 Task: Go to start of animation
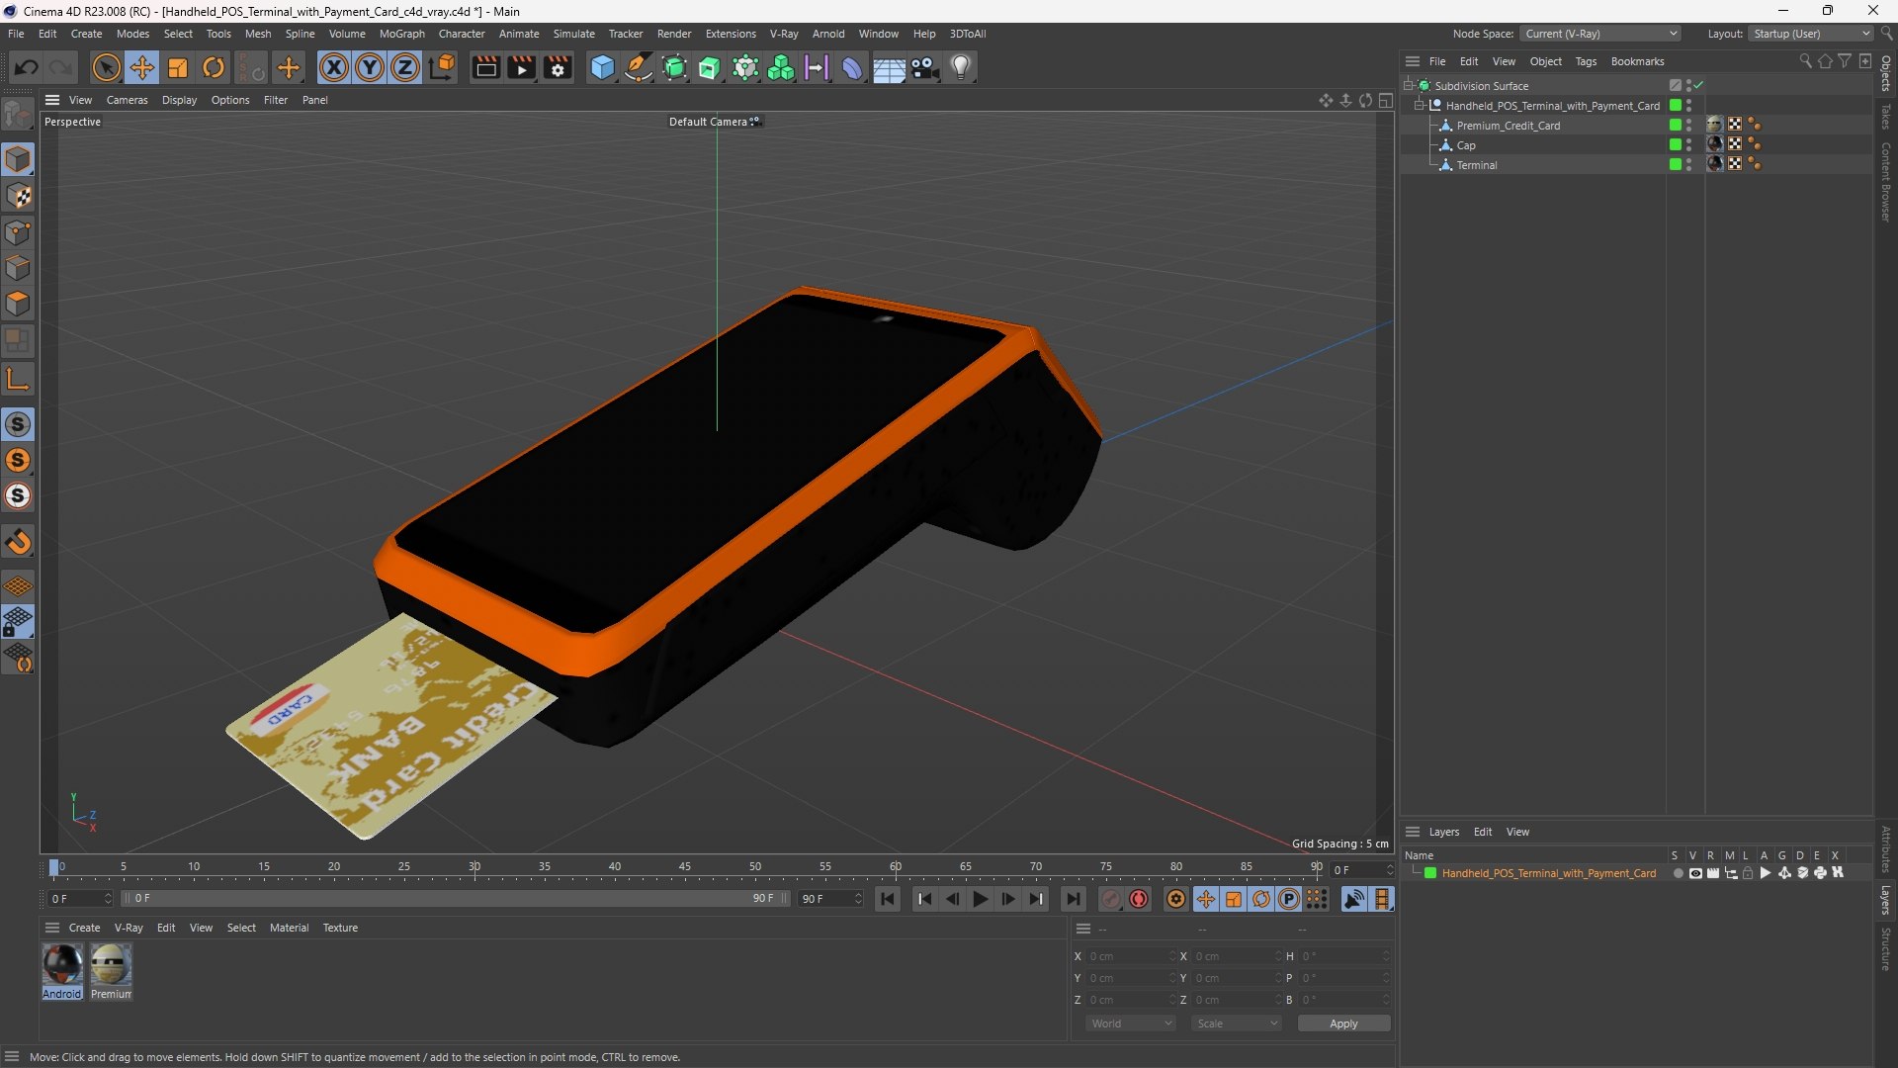(x=888, y=899)
